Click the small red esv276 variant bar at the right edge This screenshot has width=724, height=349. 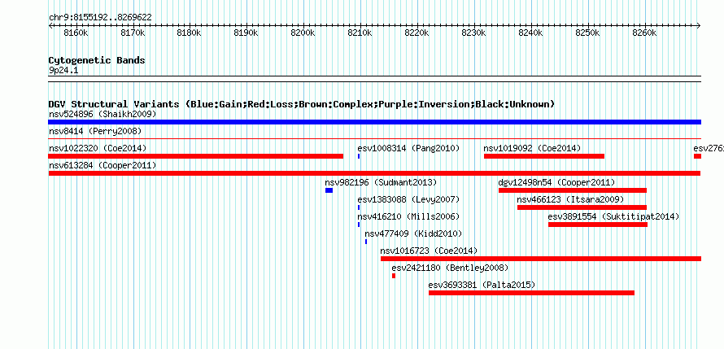tap(697, 156)
